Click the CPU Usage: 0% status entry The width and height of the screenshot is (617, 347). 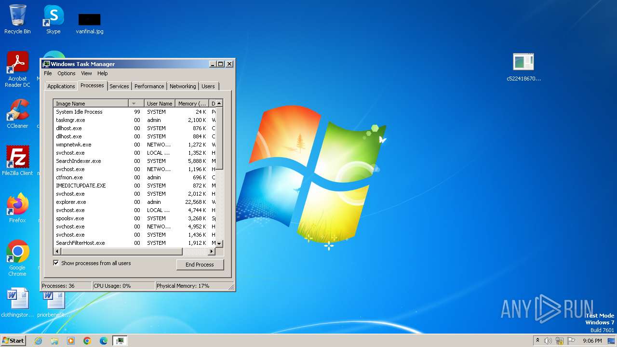point(123,286)
